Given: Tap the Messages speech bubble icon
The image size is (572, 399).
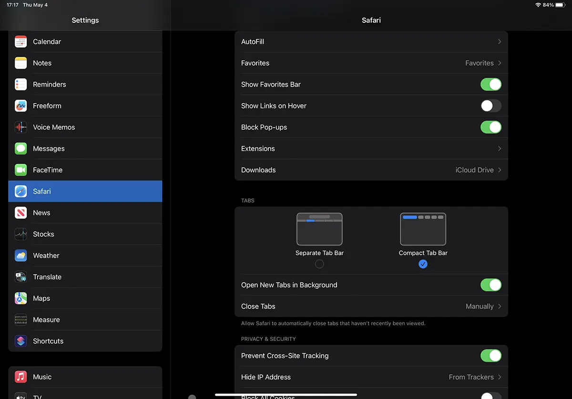Looking at the screenshot, I should (x=20, y=149).
